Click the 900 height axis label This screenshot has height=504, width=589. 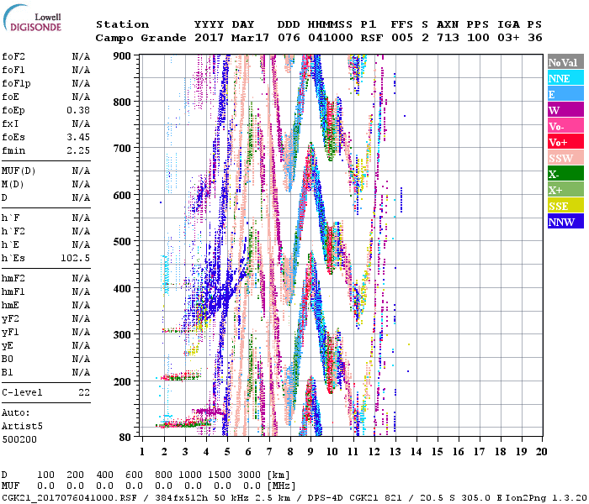[x=122, y=56]
